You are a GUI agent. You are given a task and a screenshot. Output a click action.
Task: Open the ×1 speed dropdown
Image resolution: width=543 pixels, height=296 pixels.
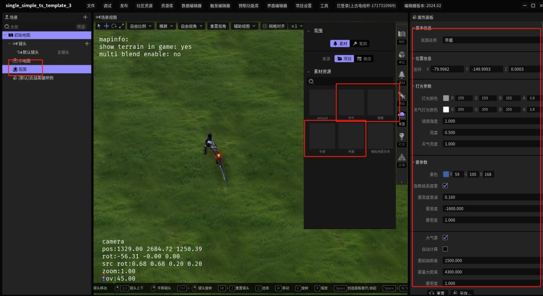(297, 26)
